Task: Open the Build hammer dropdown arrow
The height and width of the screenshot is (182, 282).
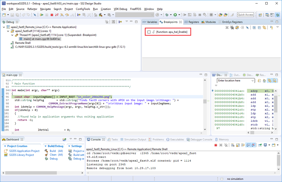Action: click(x=105, y=15)
